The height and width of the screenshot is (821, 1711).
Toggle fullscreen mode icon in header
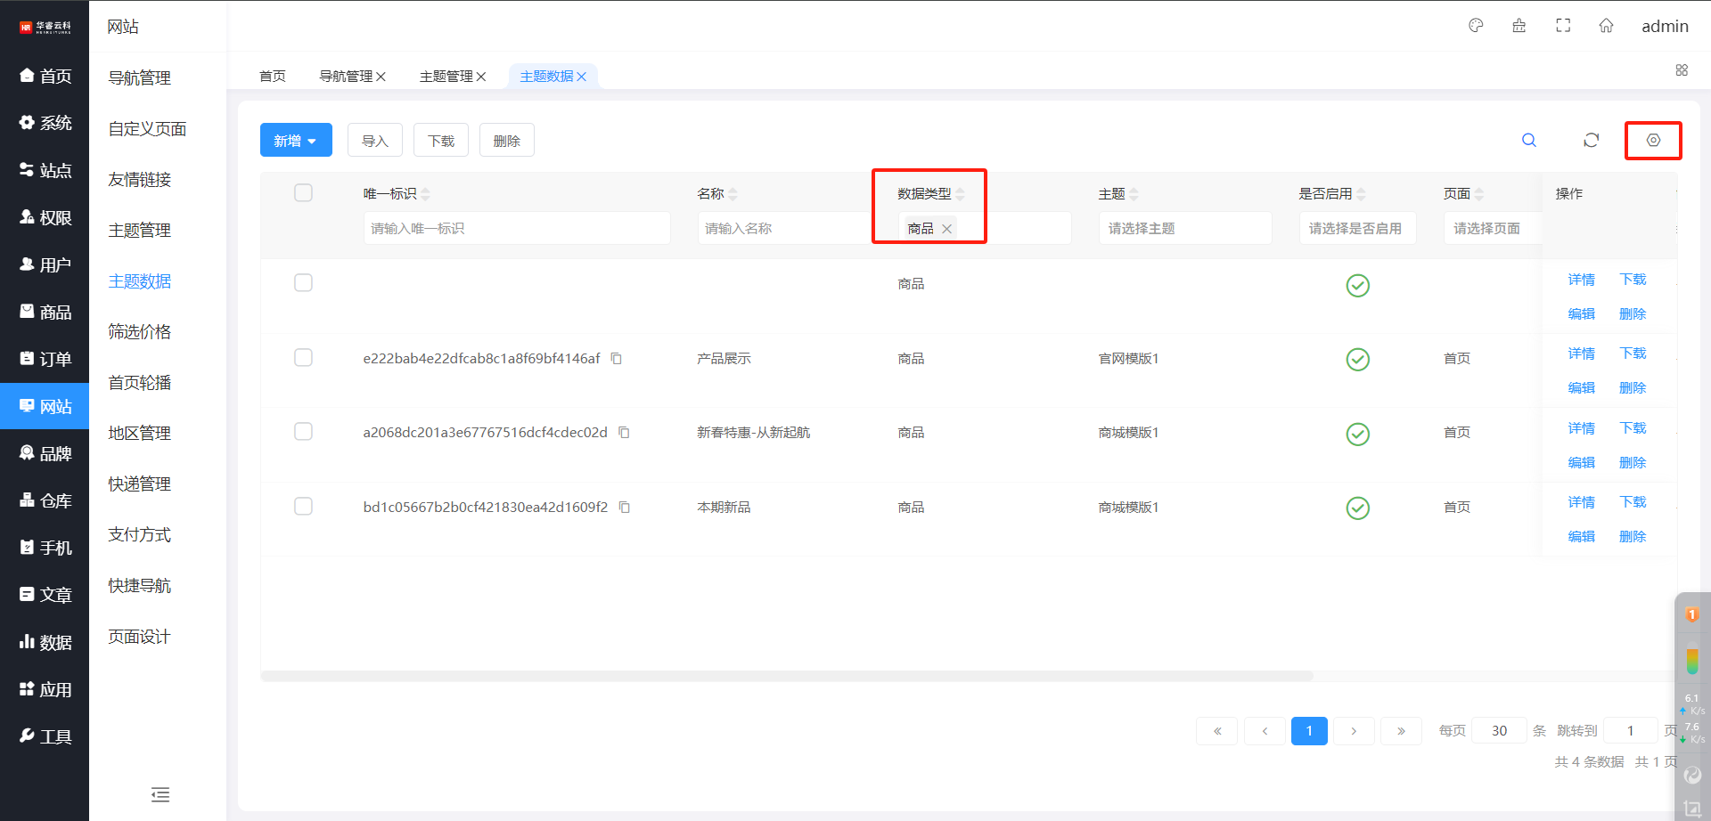click(x=1563, y=26)
